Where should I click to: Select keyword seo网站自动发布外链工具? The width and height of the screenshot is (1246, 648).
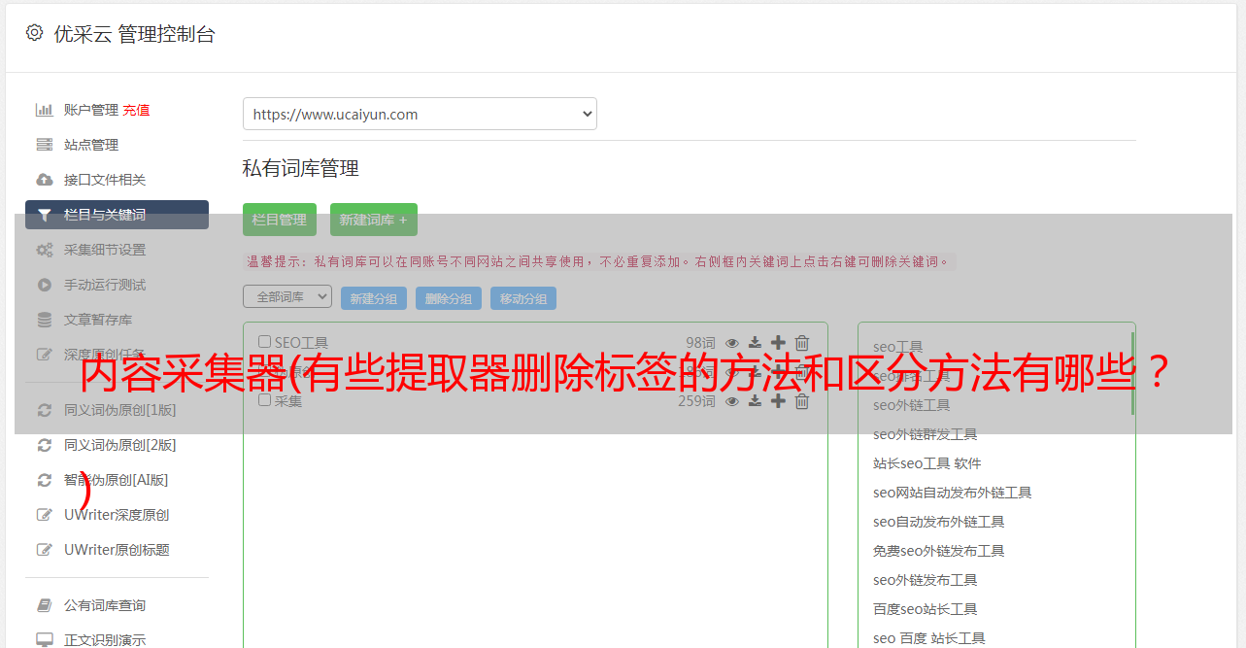(952, 493)
